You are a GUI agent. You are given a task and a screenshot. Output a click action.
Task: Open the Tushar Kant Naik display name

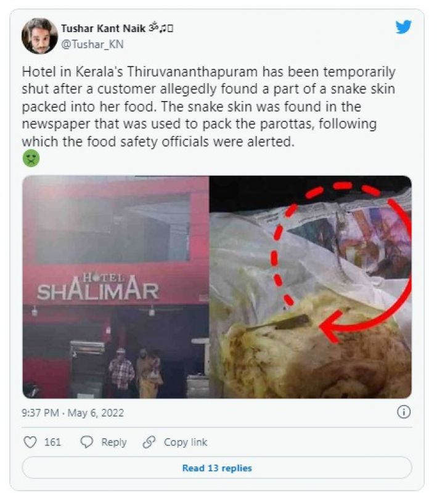[x=103, y=28]
